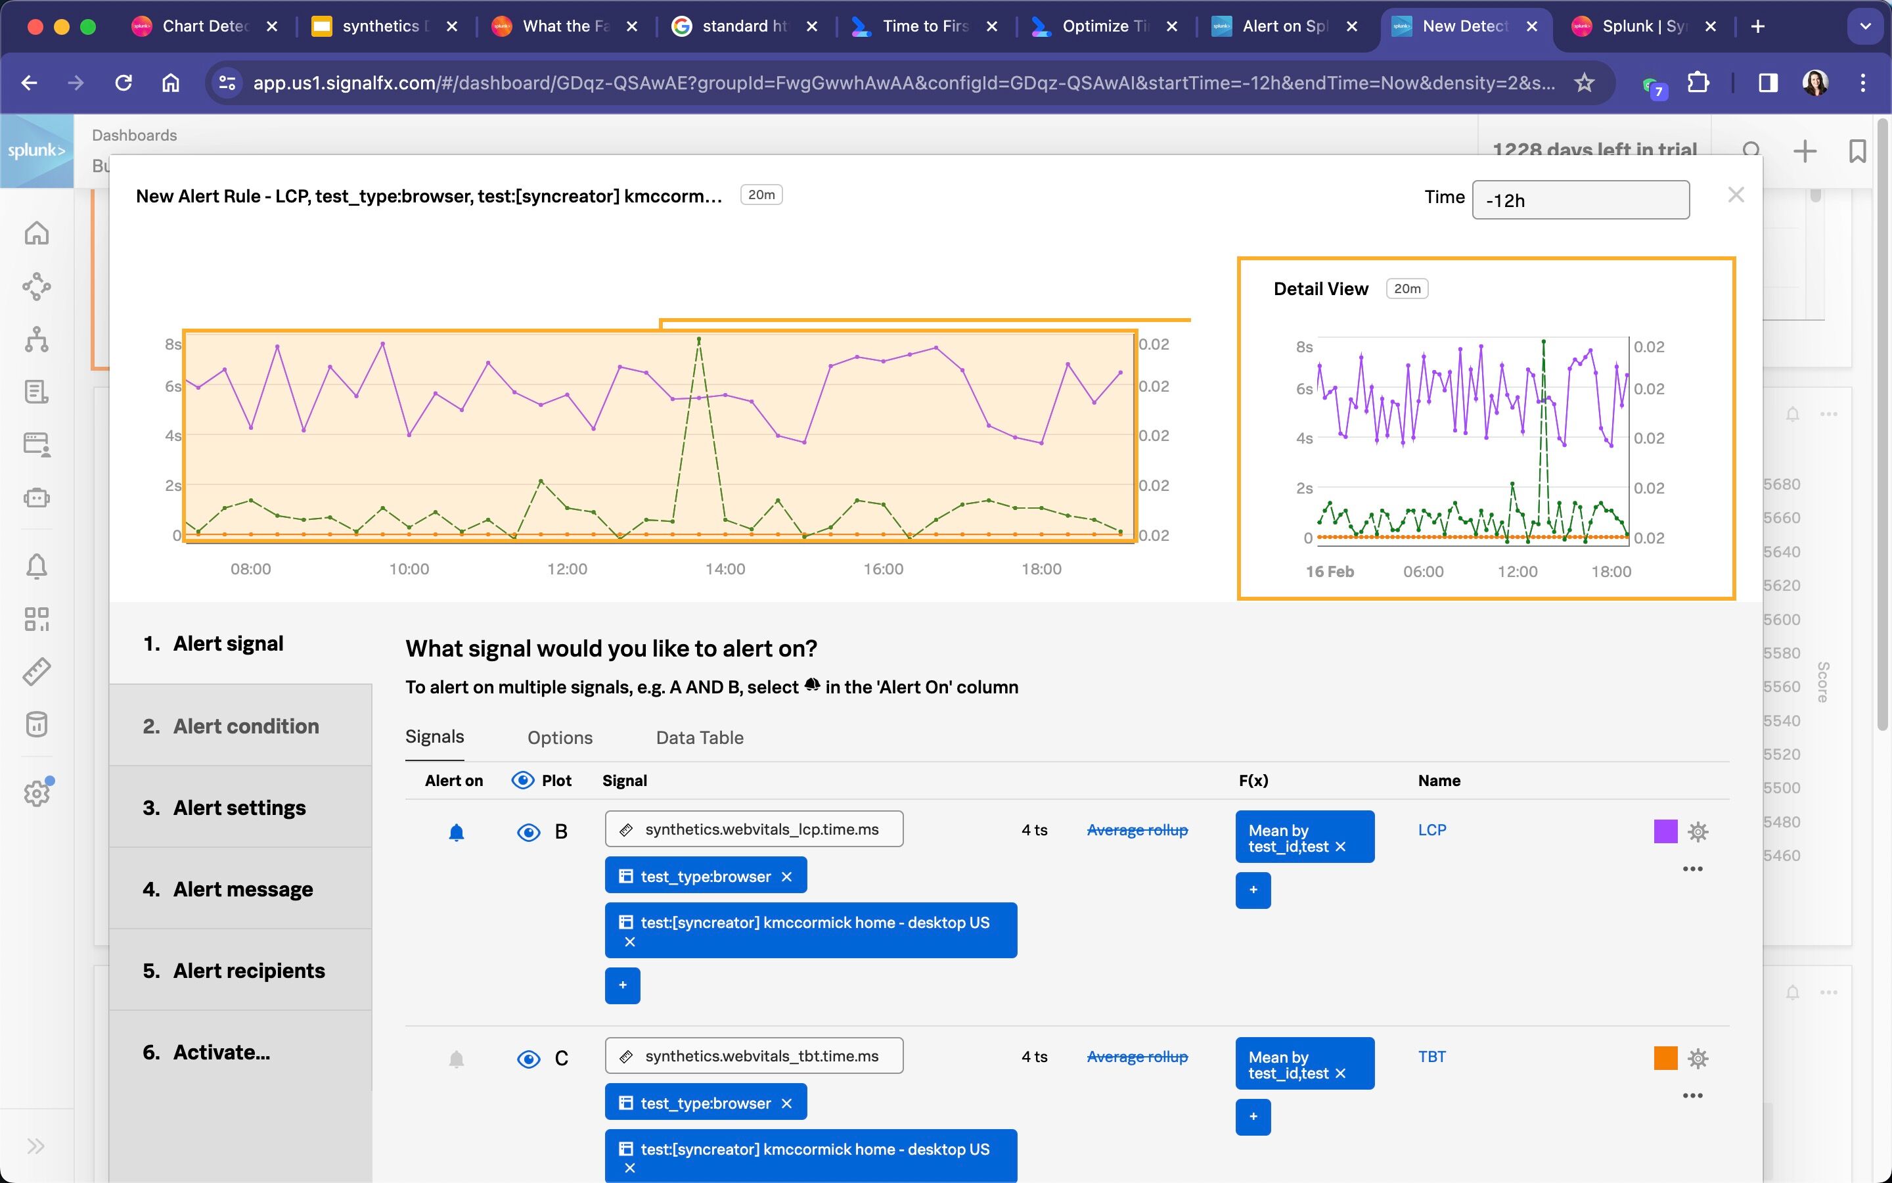Open the Home icon in sidebar
Image resolution: width=1892 pixels, height=1183 pixels.
pyautogui.click(x=37, y=233)
